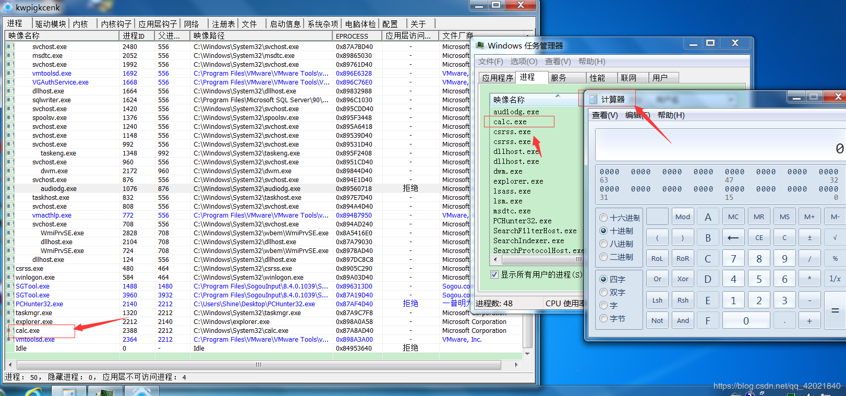This screenshot has height=396, width=846.
Task: Click the icon on the vmtoolsd.exe row with PID 1692
Action: coord(10,74)
